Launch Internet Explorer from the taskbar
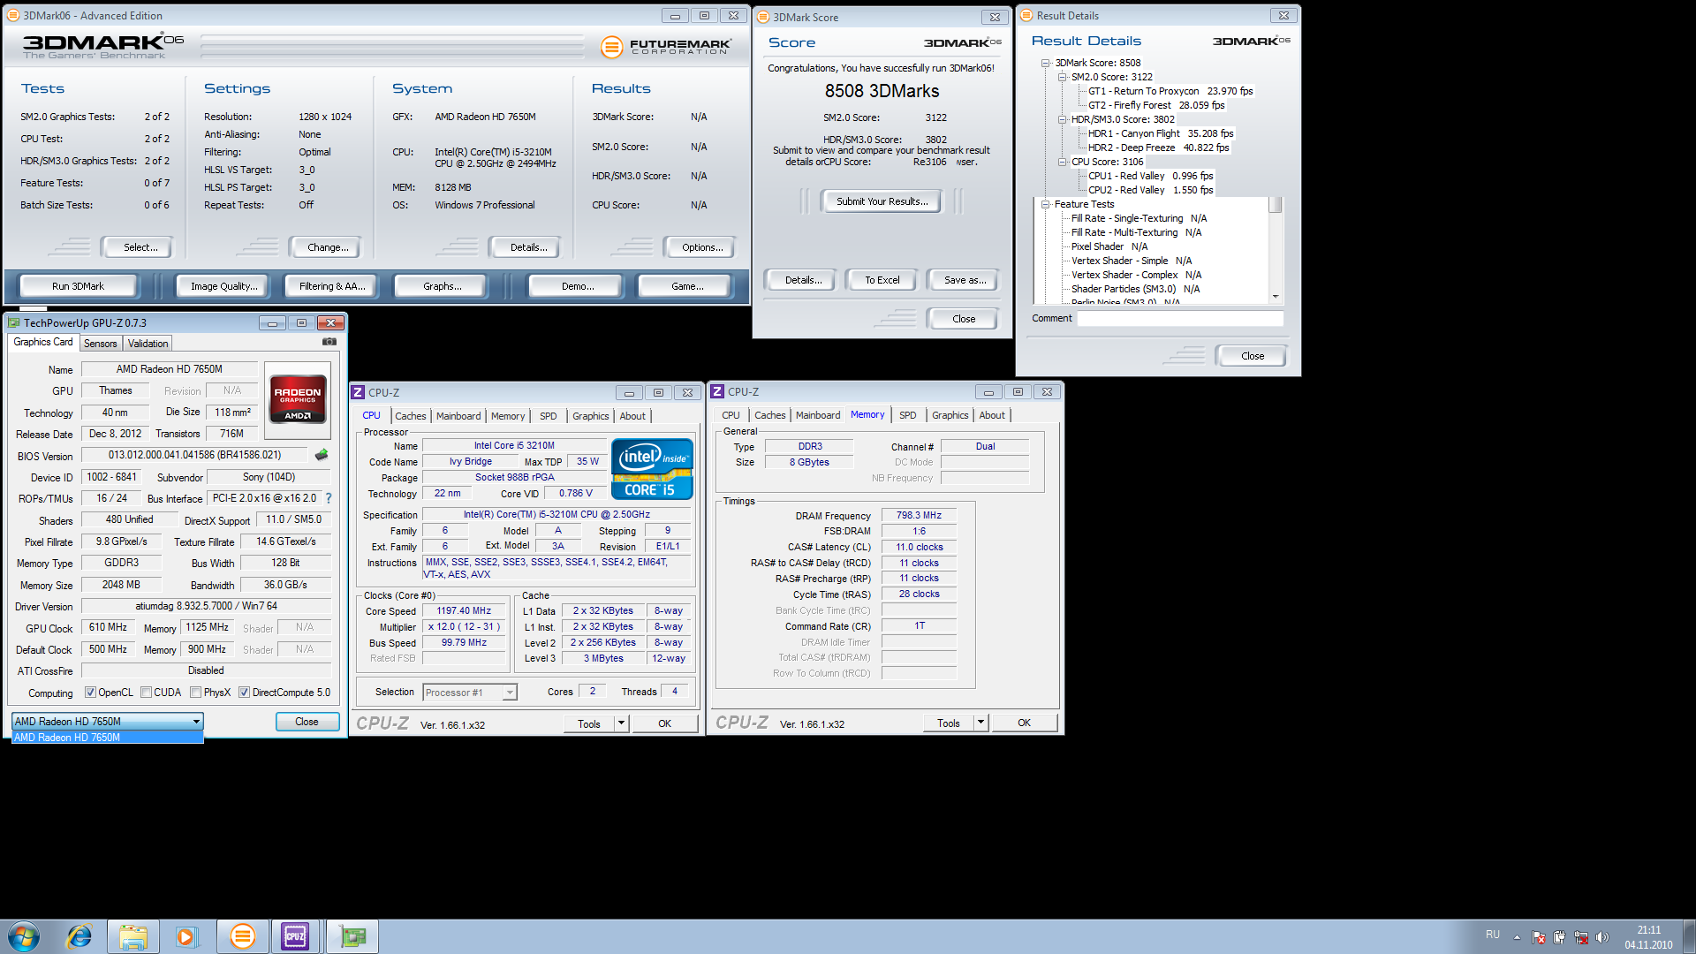The height and width of the screenshot is (954, 1696). 79,936
